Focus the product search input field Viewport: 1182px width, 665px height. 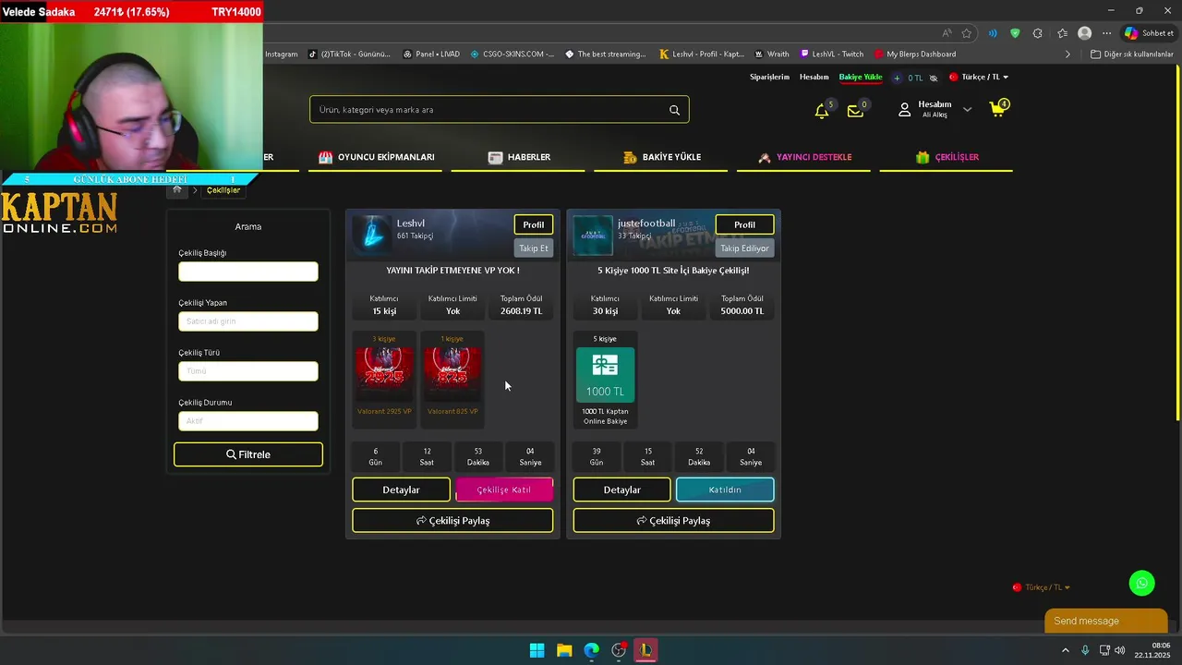coord(489,110)
